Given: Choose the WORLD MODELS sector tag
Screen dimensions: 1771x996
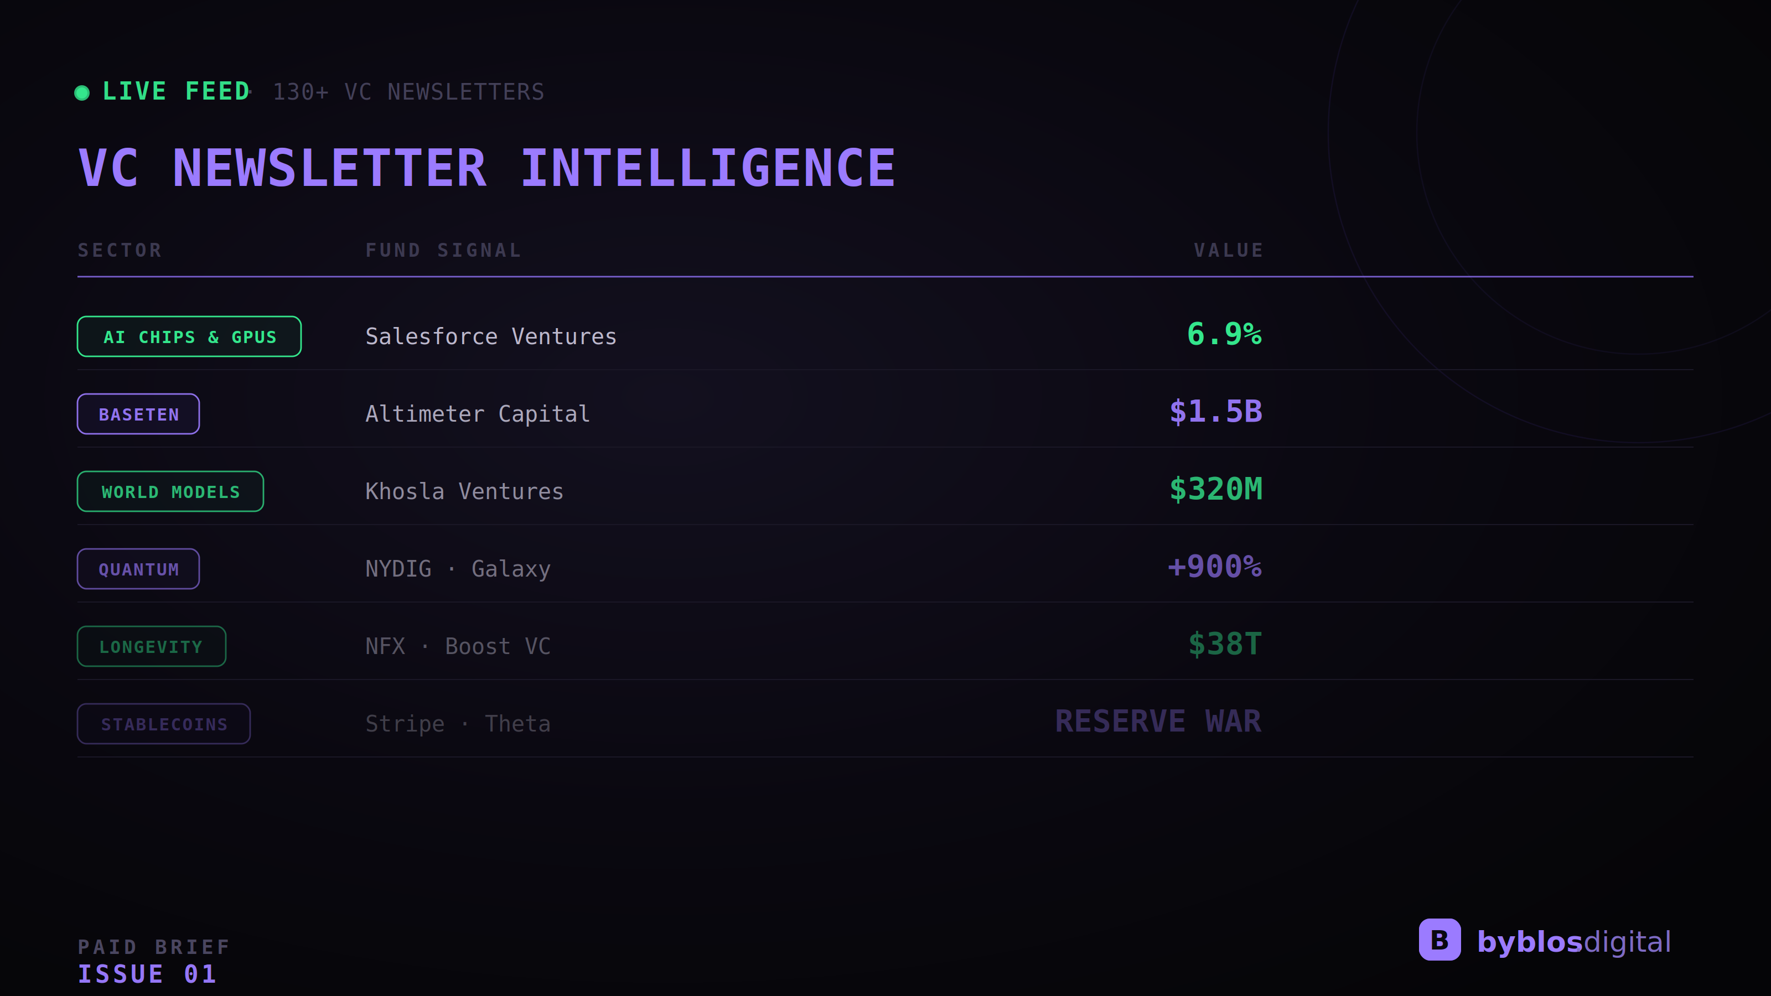Looking at the screenshot, I should tap(170, 492).
